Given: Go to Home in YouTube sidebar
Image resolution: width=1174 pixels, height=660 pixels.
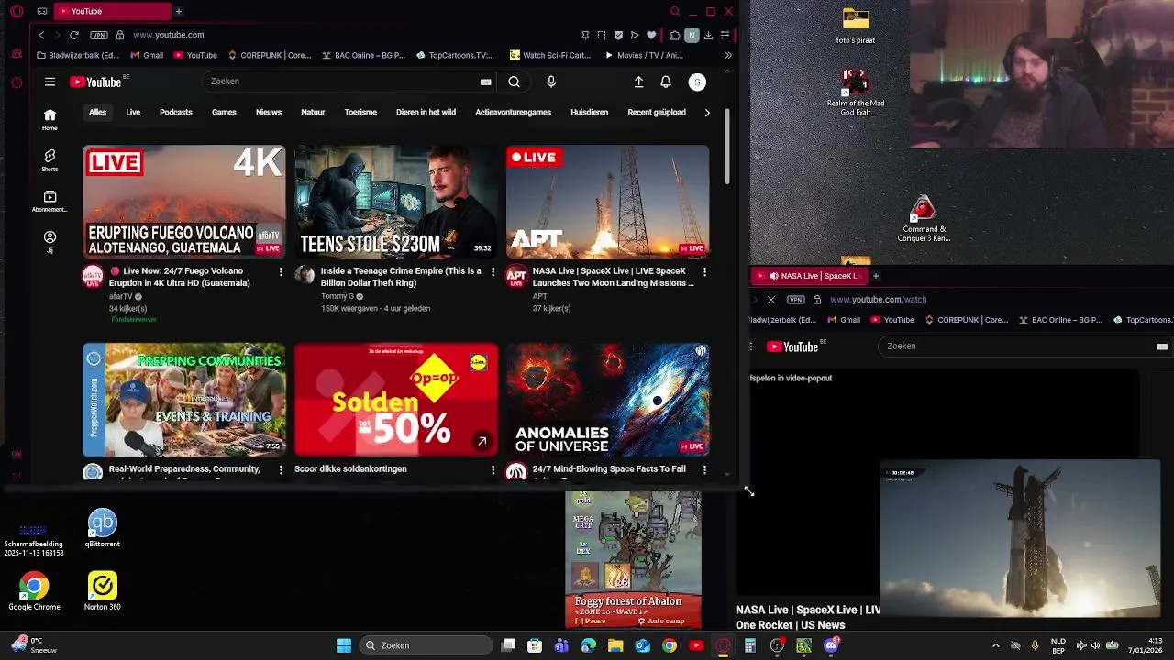Looking at the screenshot, I should [x=50, y=118].
